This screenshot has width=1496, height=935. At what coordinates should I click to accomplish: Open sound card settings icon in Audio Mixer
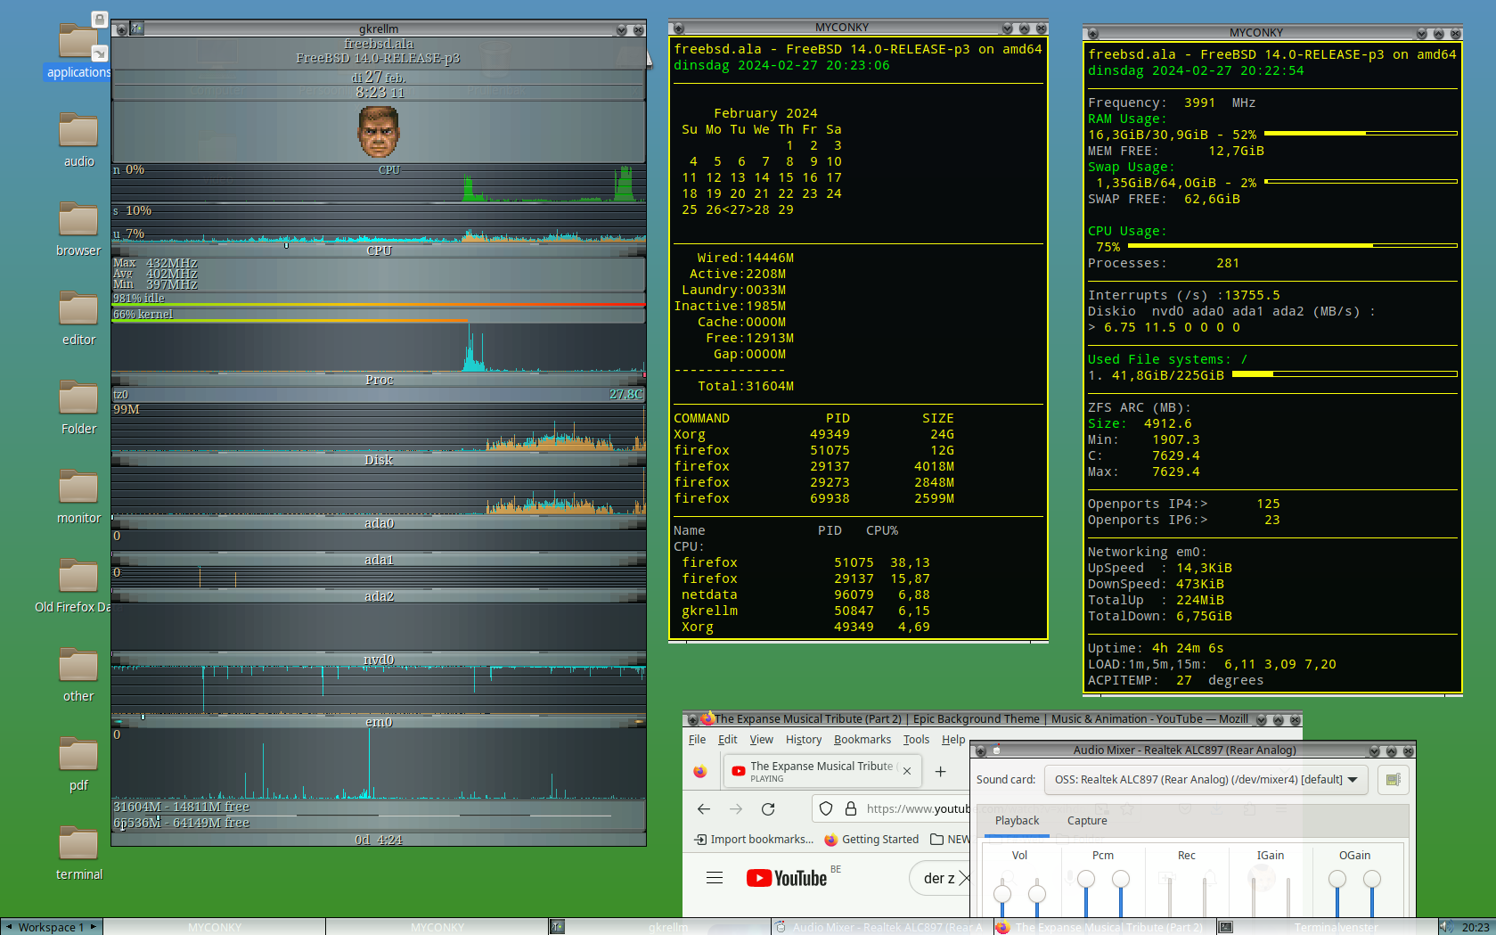(1394, 779)
